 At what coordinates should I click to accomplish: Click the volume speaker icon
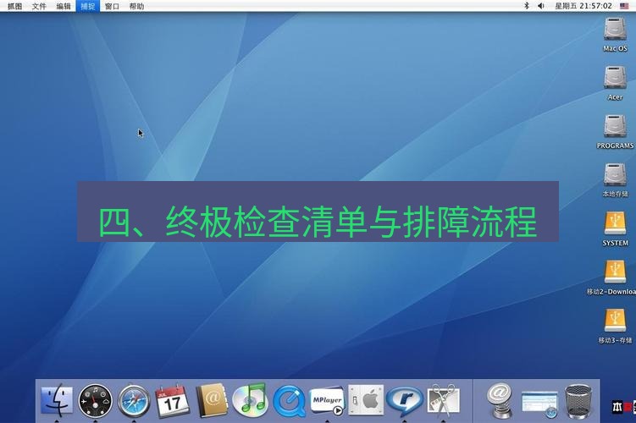click(x=540, y=6)
